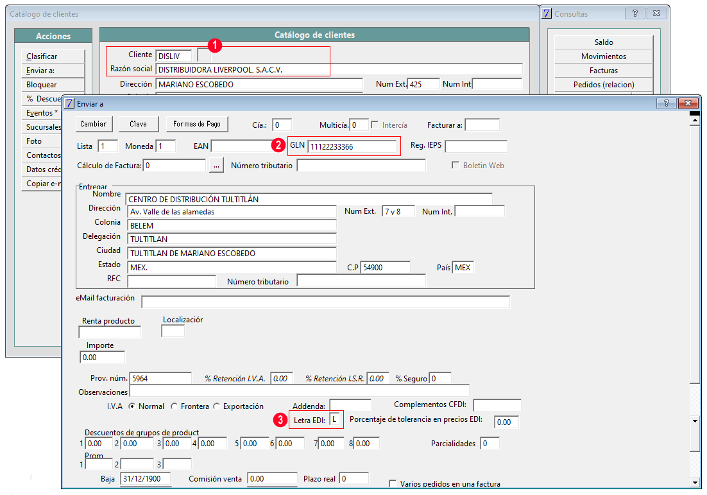Click the Renta producto field
The image size is (707, 495).
[110, 332]
